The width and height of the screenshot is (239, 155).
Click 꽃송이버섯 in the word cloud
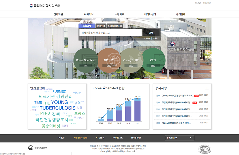pyautogui.click(x=51, y=126)
